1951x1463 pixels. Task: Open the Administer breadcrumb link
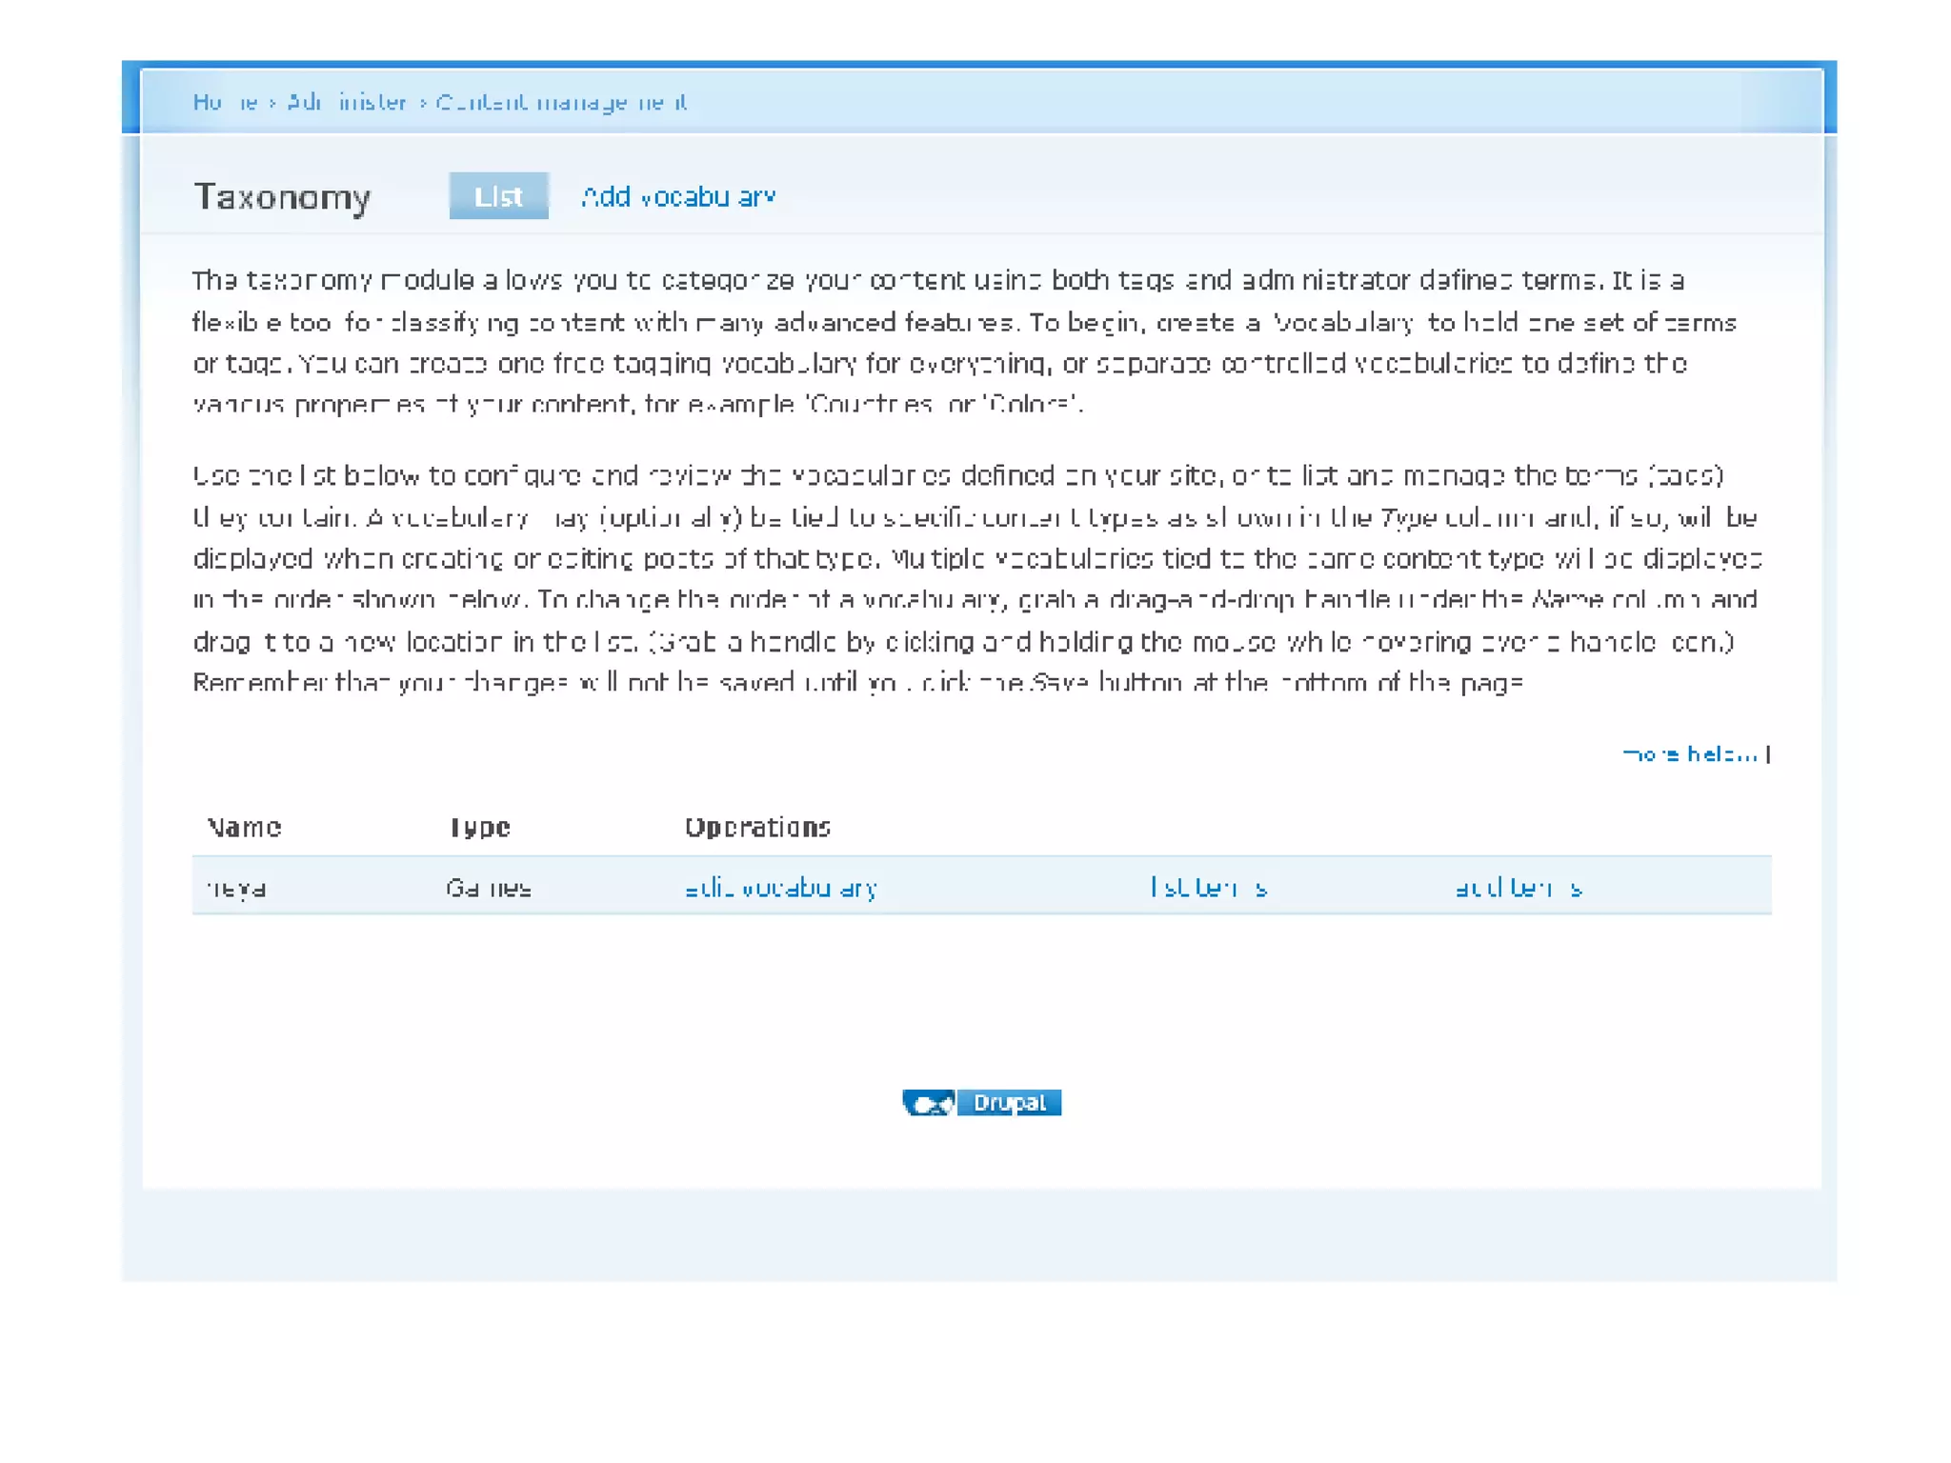pyautogui.click(x=347, y=102)
